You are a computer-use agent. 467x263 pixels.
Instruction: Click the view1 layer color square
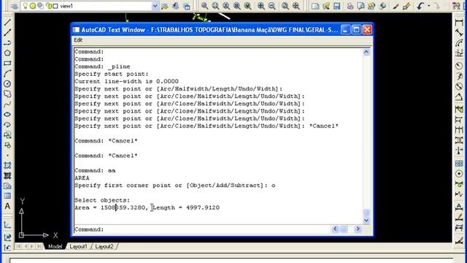pos(55,6)
